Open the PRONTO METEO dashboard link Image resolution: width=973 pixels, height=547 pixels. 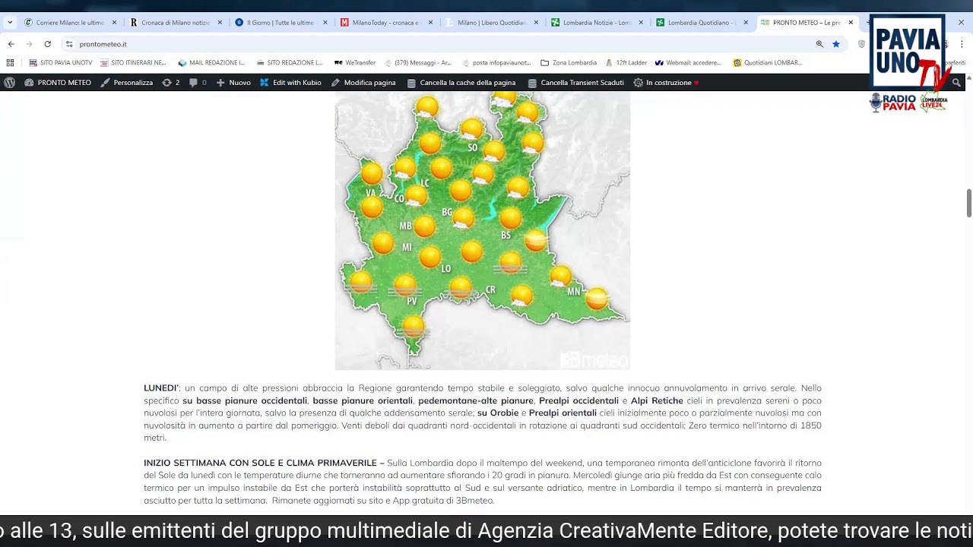(x=58, y=82)
